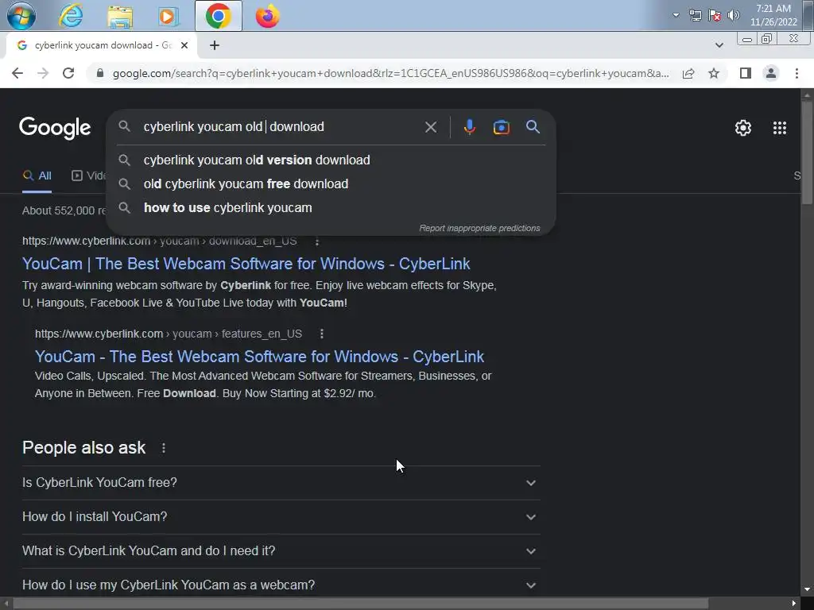814x610 pixels.
Task: Reload the current page
Action: pyautogui.click(x=68, y=73)
